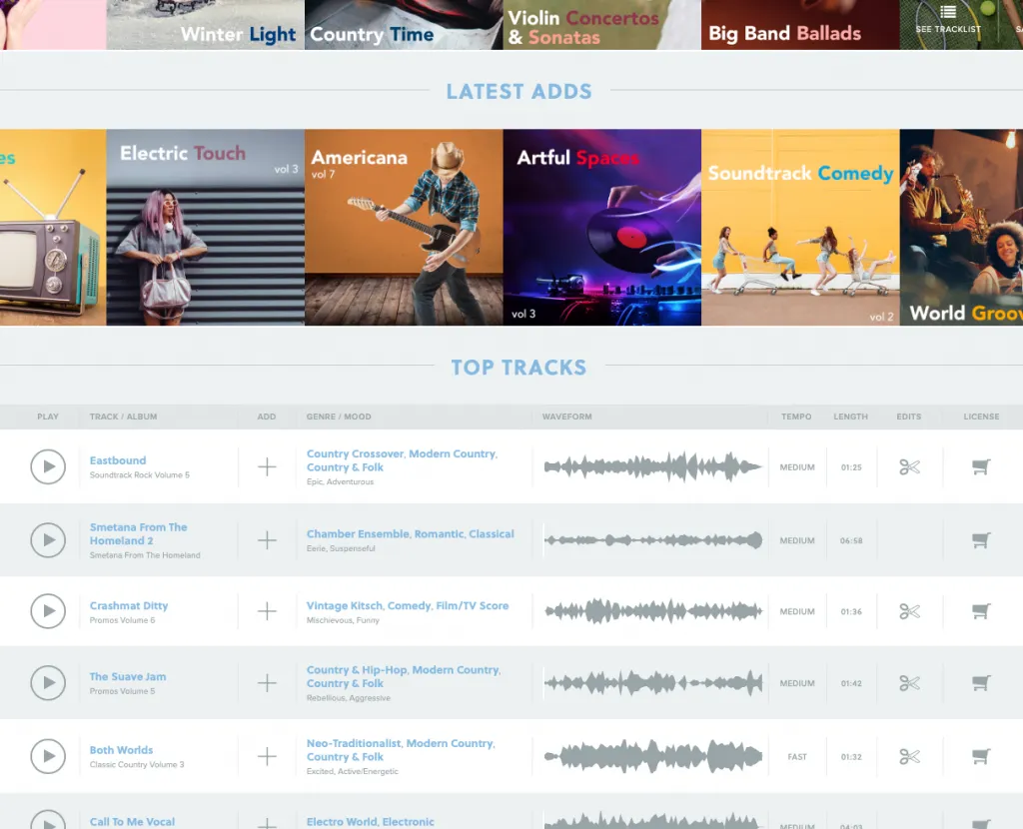1023x829 pixels.
Task: Click the Mischievous, Funny mood text
Action: tap(343, 620)
